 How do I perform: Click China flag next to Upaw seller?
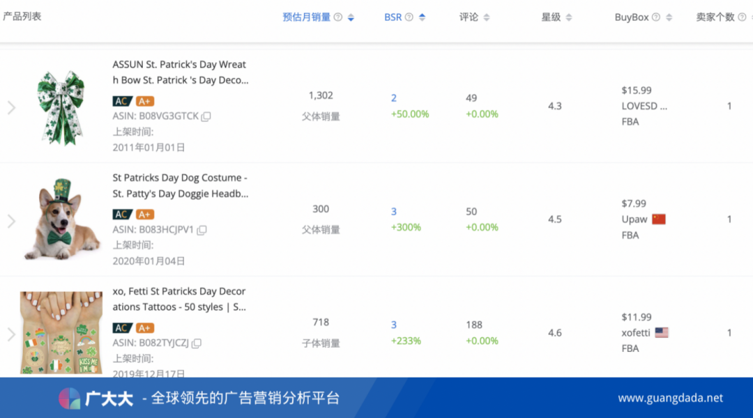[659, 219]
